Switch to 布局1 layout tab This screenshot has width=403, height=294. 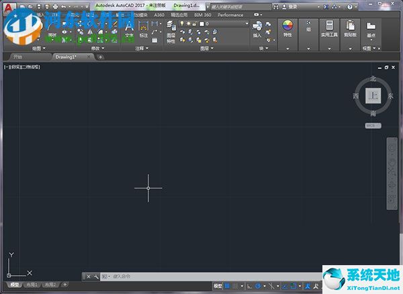(x=32, y=285)
